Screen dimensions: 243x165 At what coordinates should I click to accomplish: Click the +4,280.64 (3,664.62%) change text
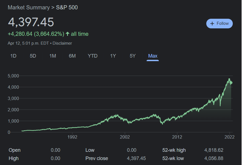tap(36, 34)
